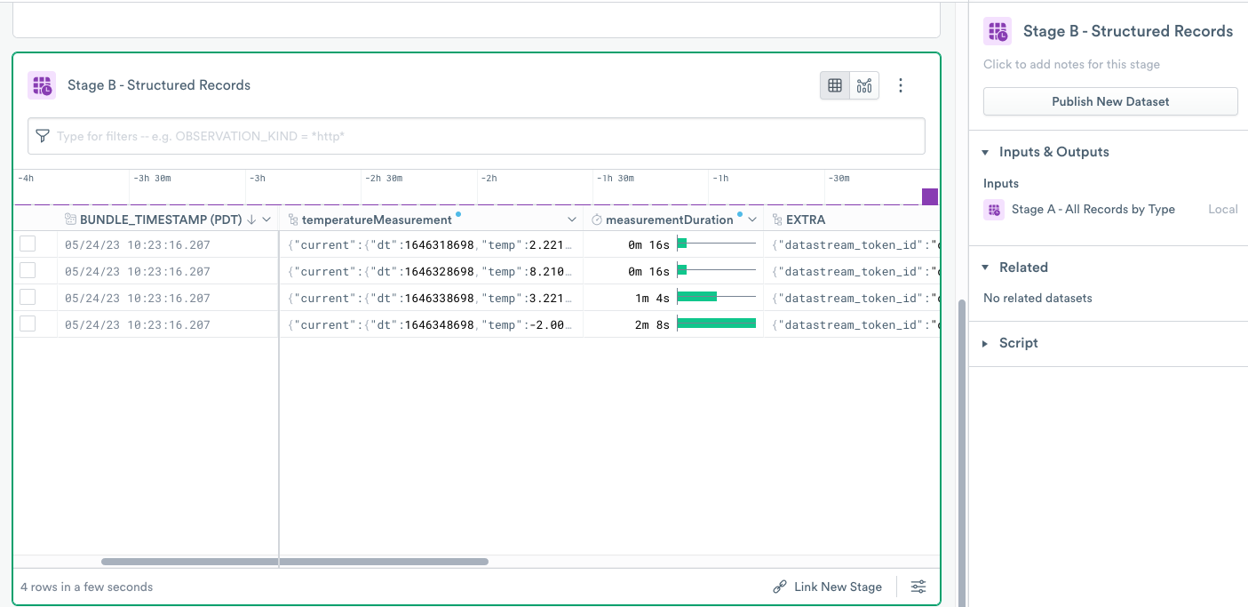Click the filter funnel icon
The width and height of the screenshot is (1248, 607).
tap(43, 136)
